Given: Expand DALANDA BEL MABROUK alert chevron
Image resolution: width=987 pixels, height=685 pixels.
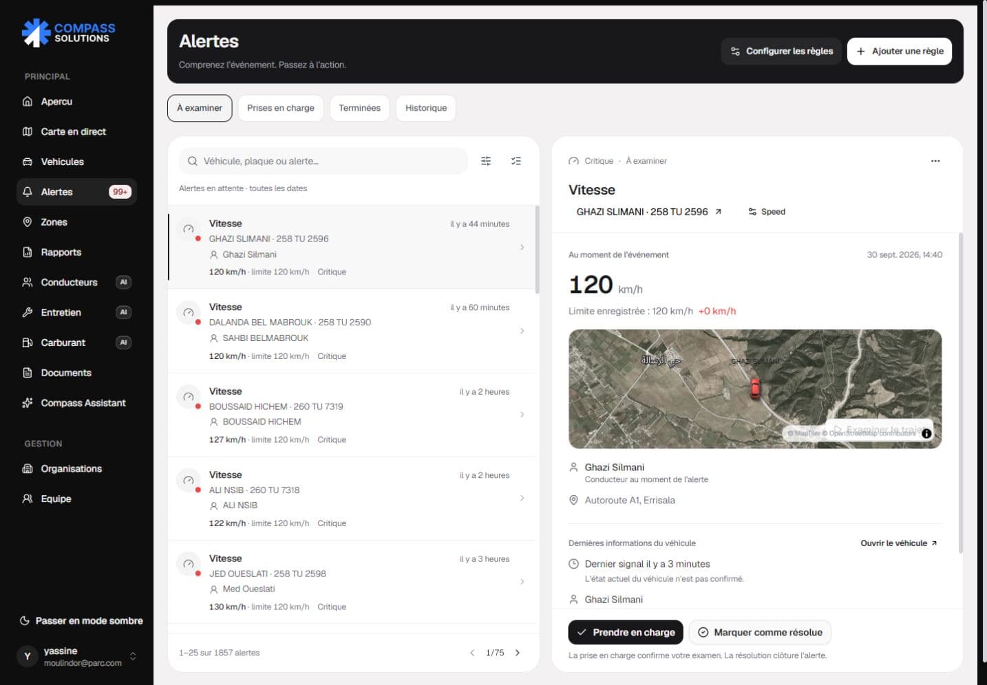Looking at the screenshot, I should [522, 331].
